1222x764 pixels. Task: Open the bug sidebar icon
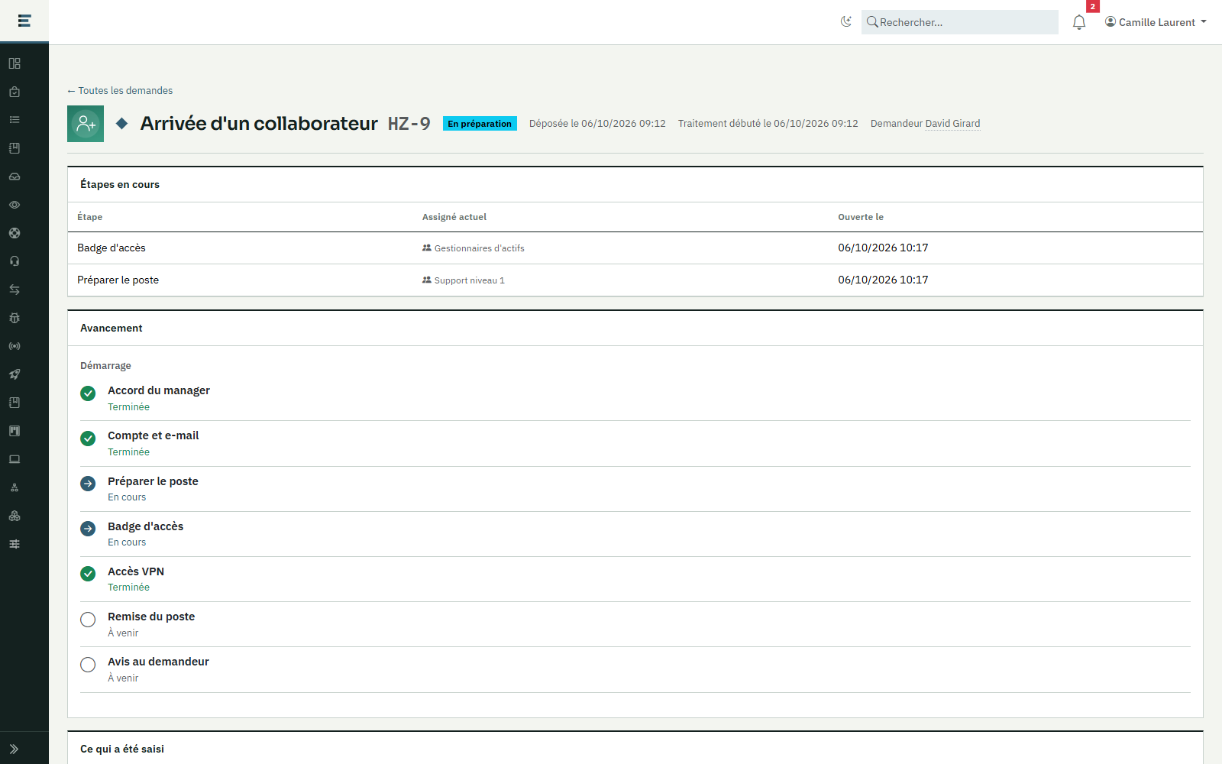[15, 318]
